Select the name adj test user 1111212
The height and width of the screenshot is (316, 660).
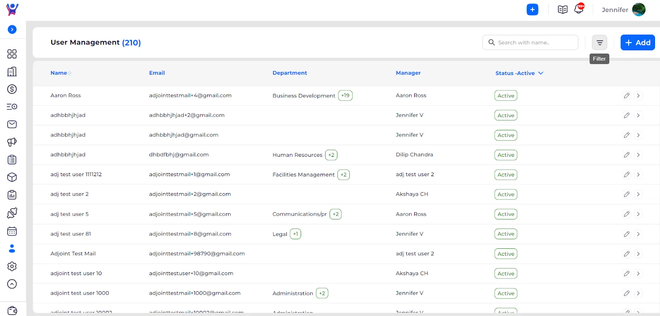tap(76, 175)
